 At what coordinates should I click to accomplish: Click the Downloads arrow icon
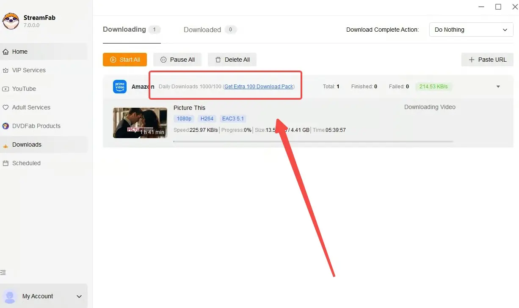(6, 145)
